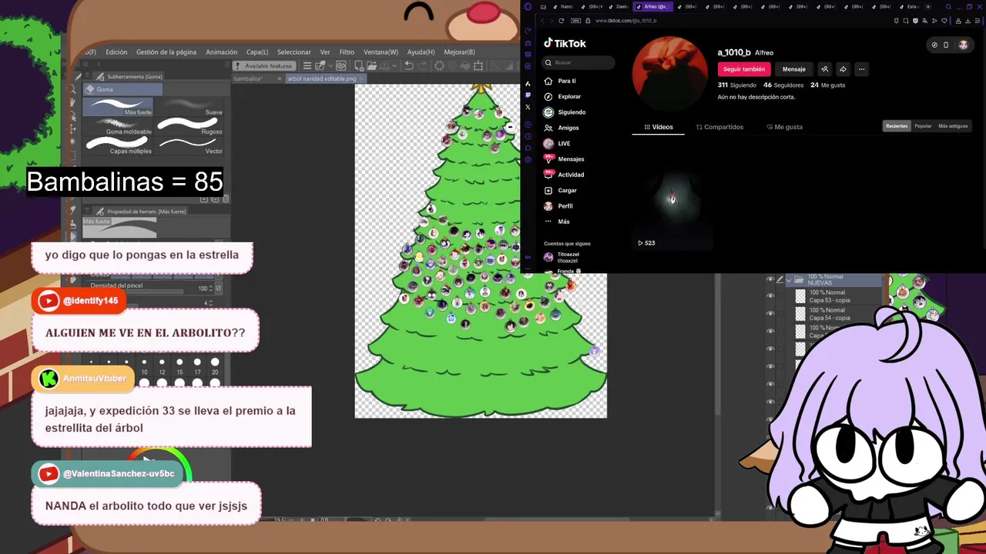Open the video thumbnail with 523 views
The height and width of the screenshot is (554, 986).
[x=672, y=200]
